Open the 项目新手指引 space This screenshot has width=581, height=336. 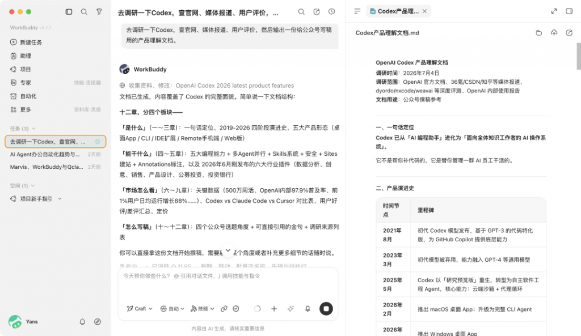tap(36, 199)
